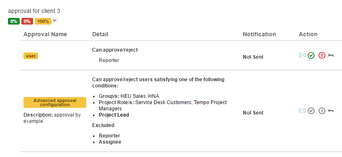This screenshot has width=342, height=157.
Task: Click grey approve checkmark for Advanced approval configuration
Action: [311, 111]
